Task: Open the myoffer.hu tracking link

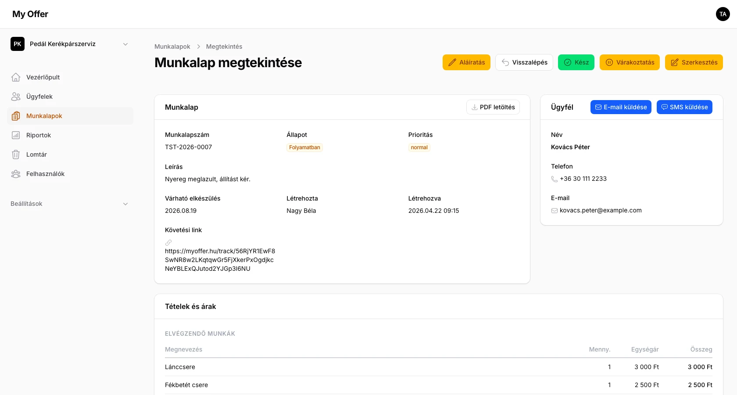Action: [x=220, y=260]
